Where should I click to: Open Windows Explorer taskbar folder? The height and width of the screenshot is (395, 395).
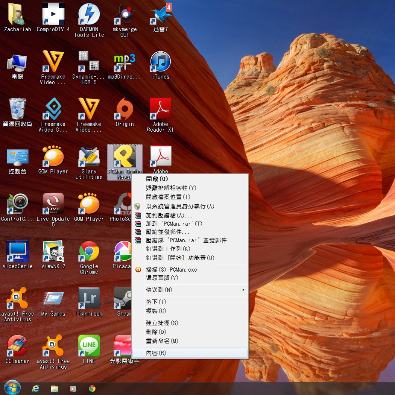coord(55,389)
